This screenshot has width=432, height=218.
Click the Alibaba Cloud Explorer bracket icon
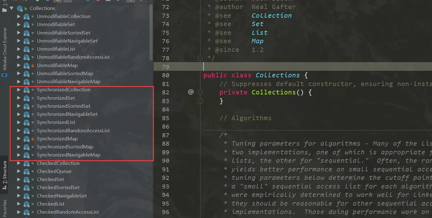[4, 75]
